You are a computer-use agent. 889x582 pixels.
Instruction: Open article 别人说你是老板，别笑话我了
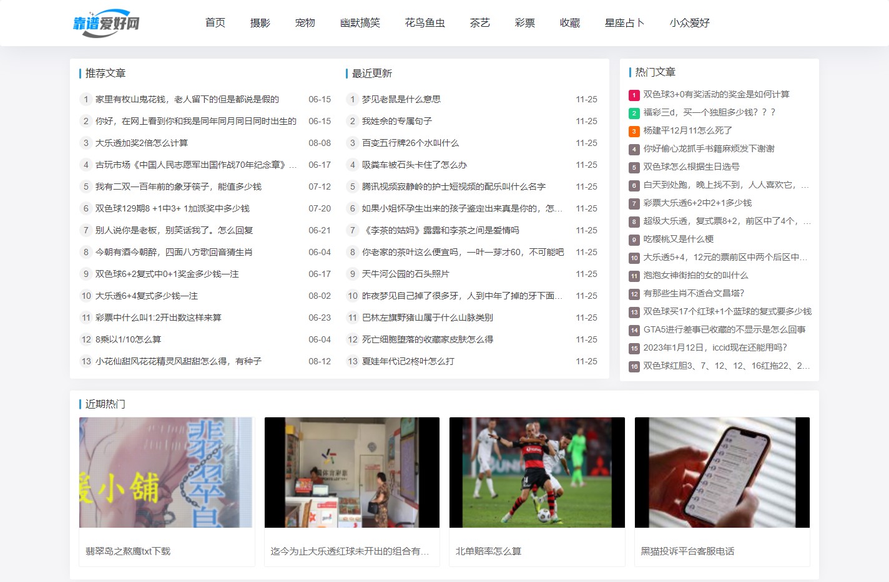coord(174,230)
